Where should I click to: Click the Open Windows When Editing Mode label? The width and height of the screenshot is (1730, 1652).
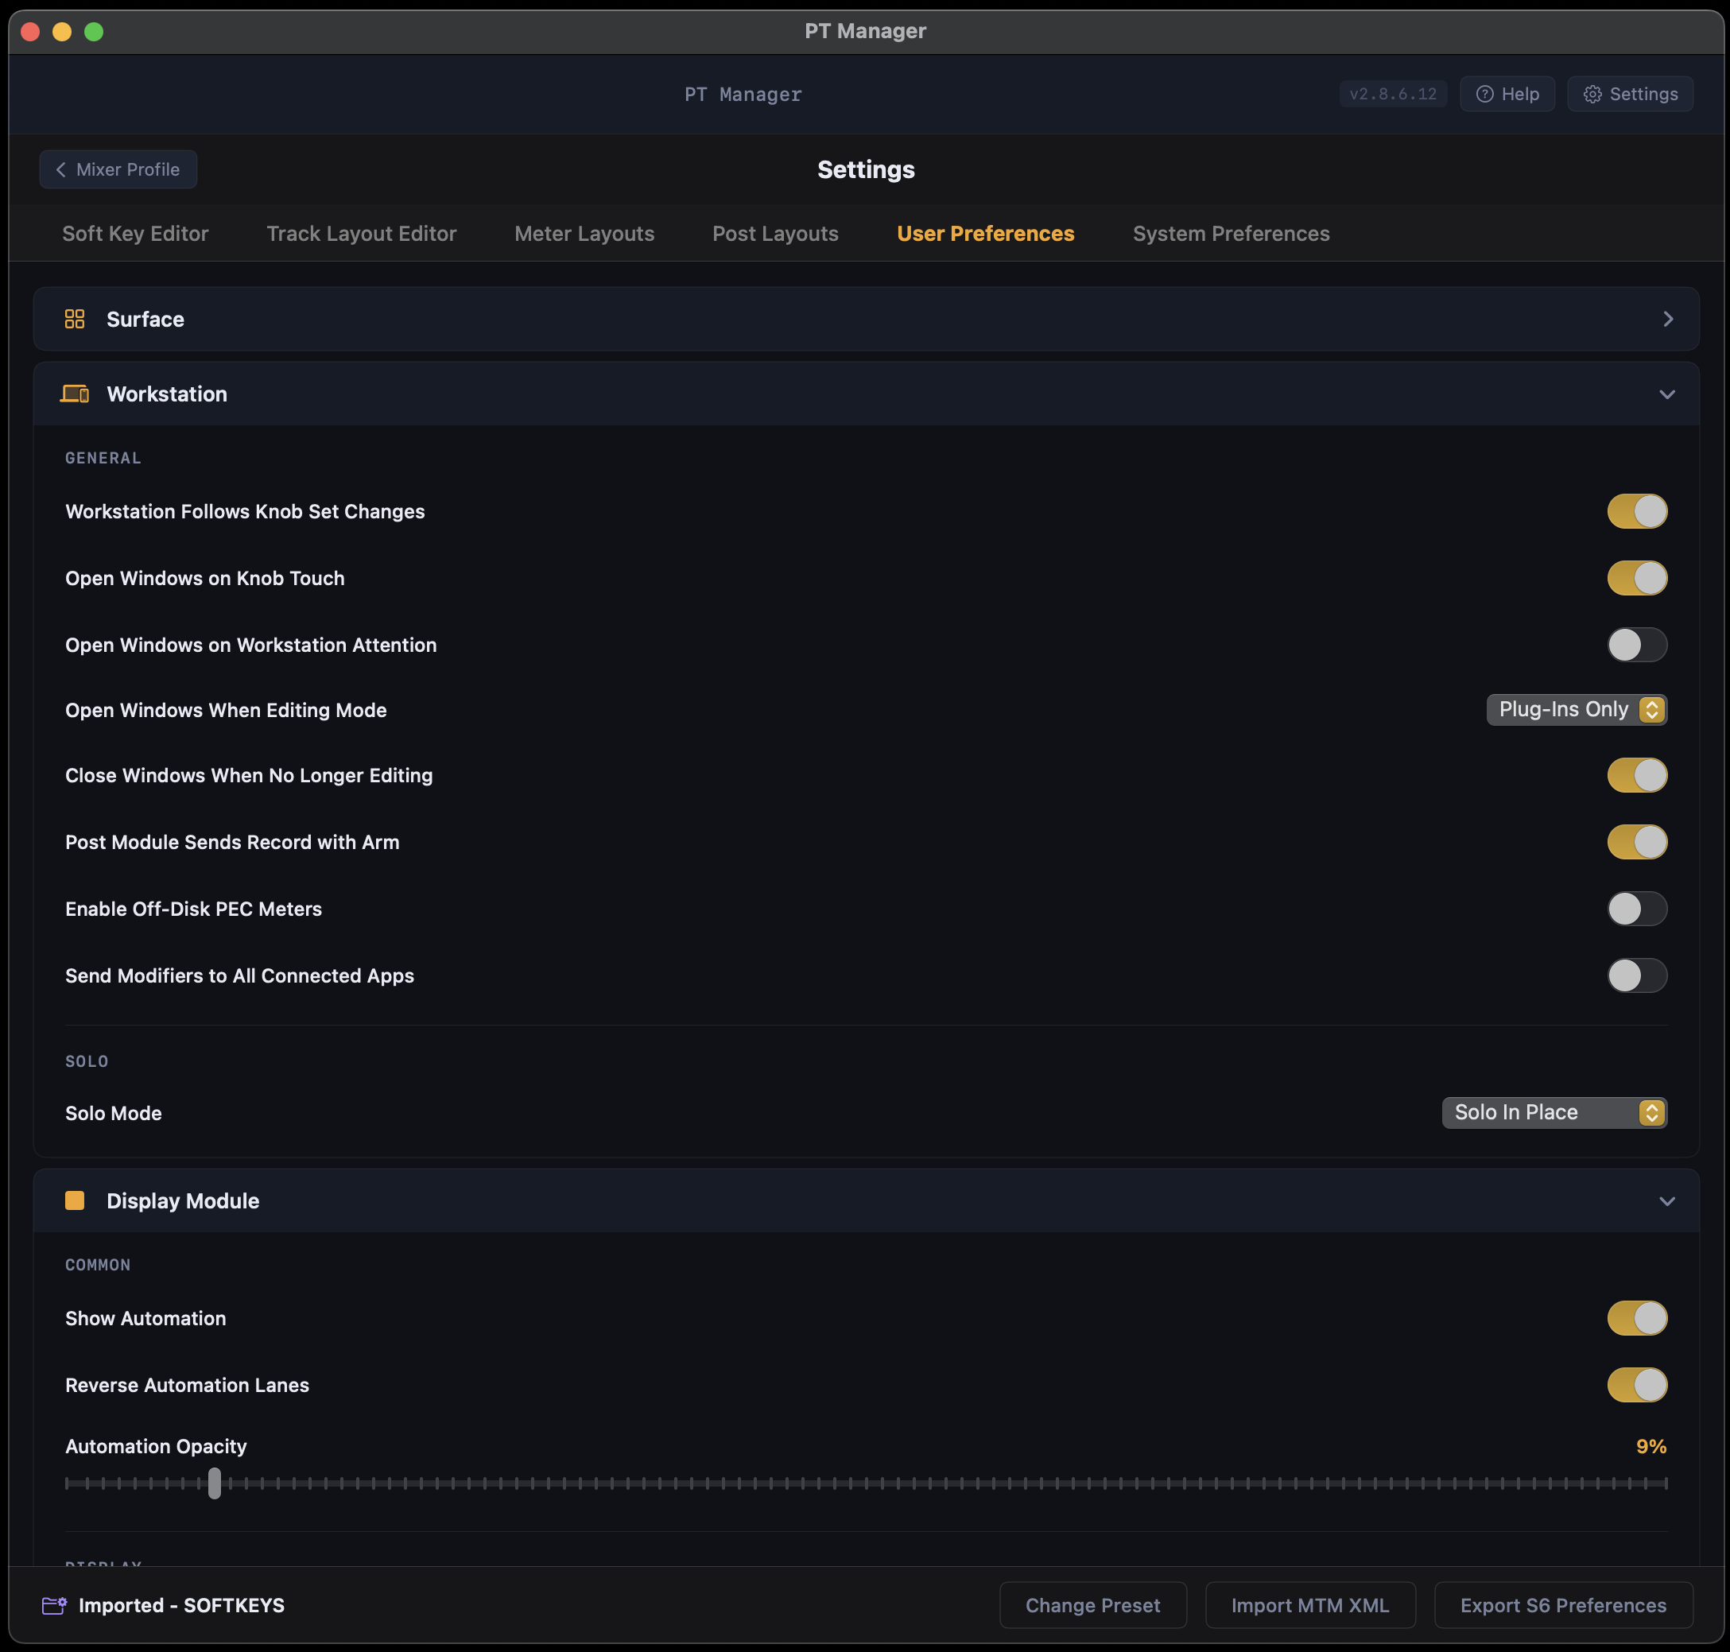[227, 711]
